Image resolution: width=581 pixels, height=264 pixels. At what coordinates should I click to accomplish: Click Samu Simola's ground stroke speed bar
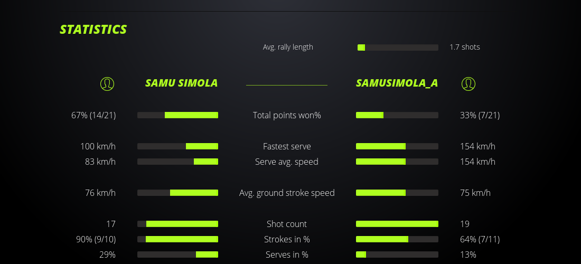[177, 193]
